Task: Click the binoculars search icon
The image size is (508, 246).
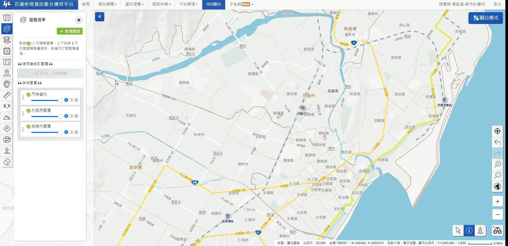Action: point(497,231)
